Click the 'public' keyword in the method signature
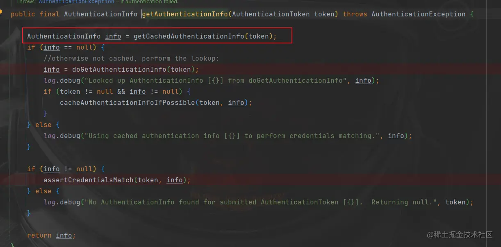The height and width of the screenshot is (247, 501). [23, 14]
